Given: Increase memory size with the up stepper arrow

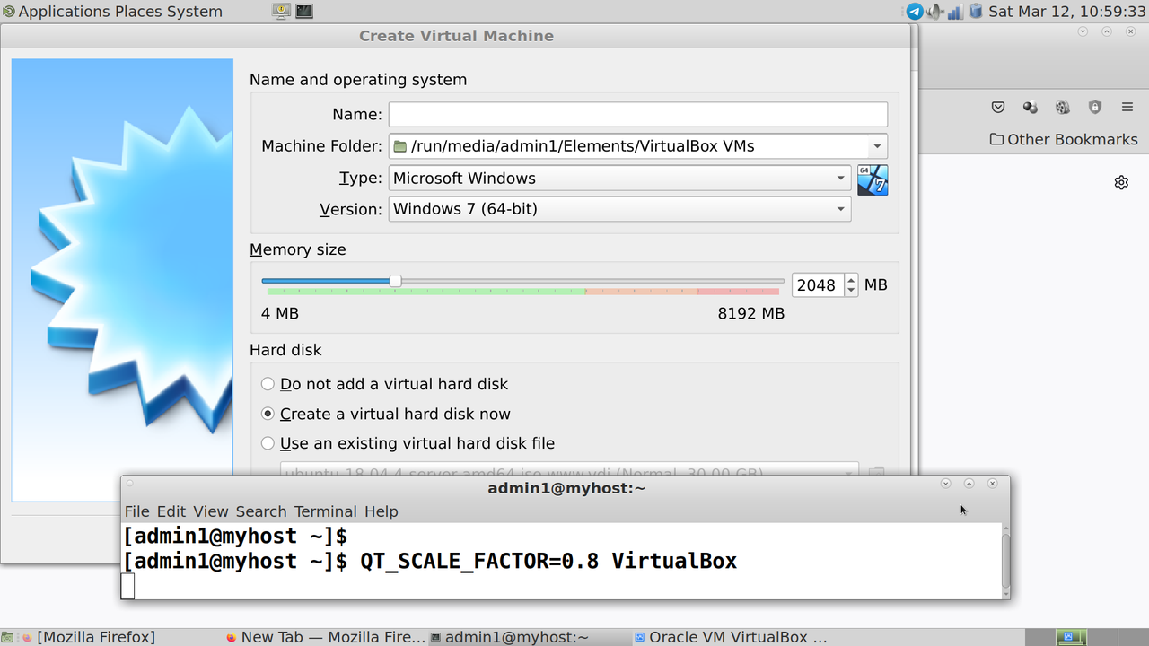Looking at the screenshot, I should click(851, 279).
